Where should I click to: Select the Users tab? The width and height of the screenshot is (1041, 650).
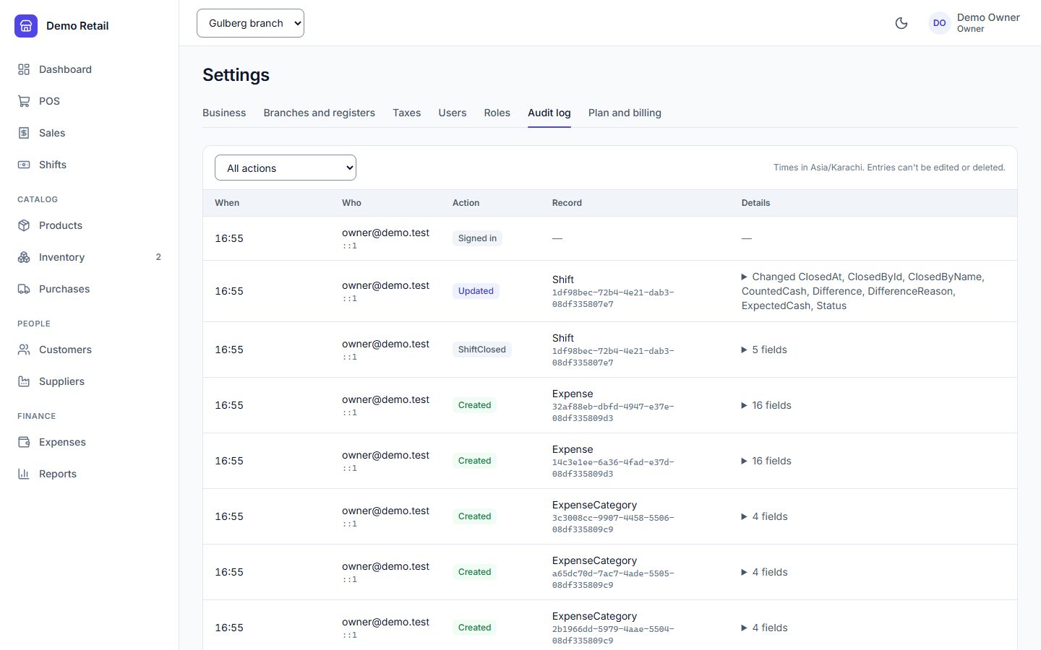[x=453, y=113]
